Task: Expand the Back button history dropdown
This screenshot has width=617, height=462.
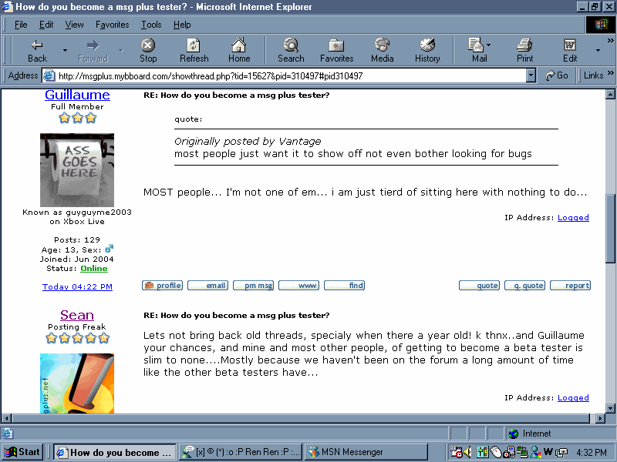Action: point(65,51)
